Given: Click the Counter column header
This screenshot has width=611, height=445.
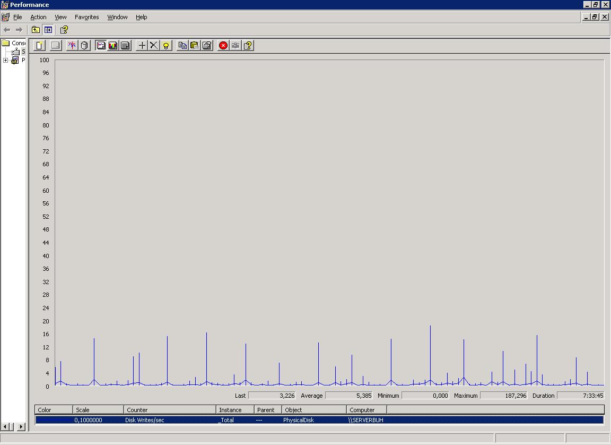Looking at the screenshot, I should coord(170,410).
